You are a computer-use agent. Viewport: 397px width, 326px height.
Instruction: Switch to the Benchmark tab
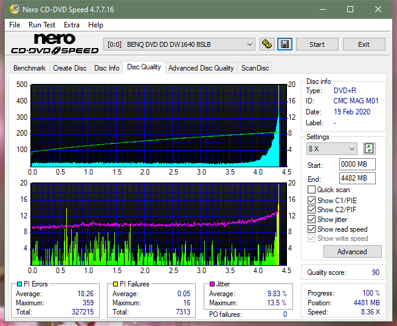29,68
